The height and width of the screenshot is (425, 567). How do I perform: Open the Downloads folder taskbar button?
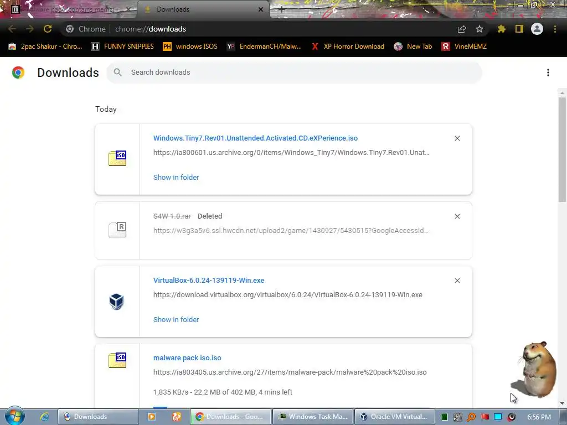click(99, 417)
